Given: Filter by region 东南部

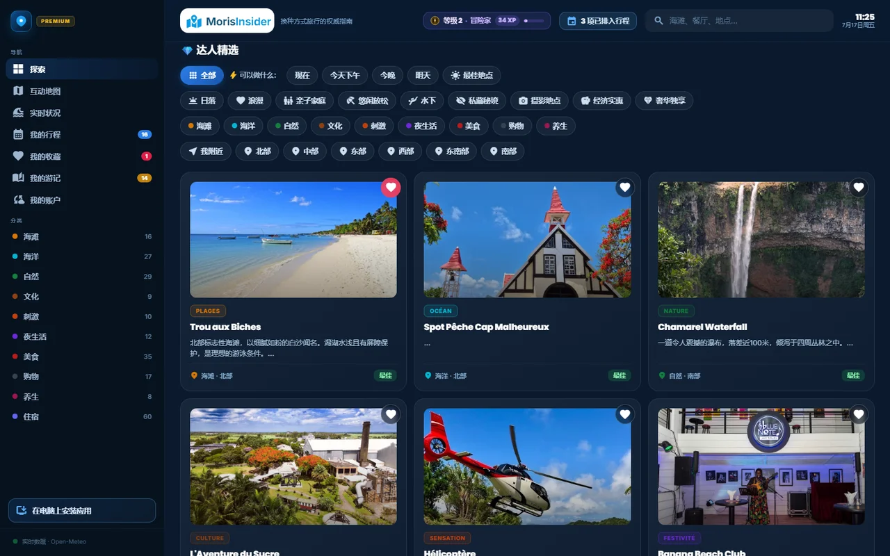Looking at the screenshot, I should [451, 151].
